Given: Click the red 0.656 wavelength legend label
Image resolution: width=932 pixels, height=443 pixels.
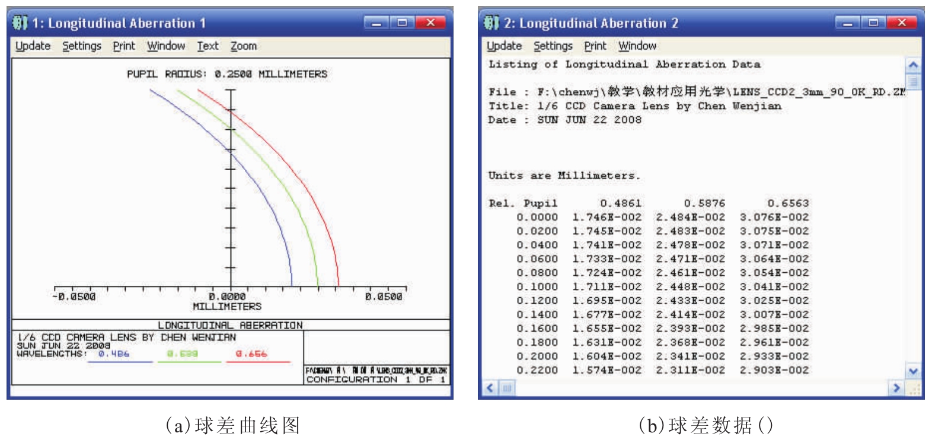Looking at the screenshot, I should [251, 353].
